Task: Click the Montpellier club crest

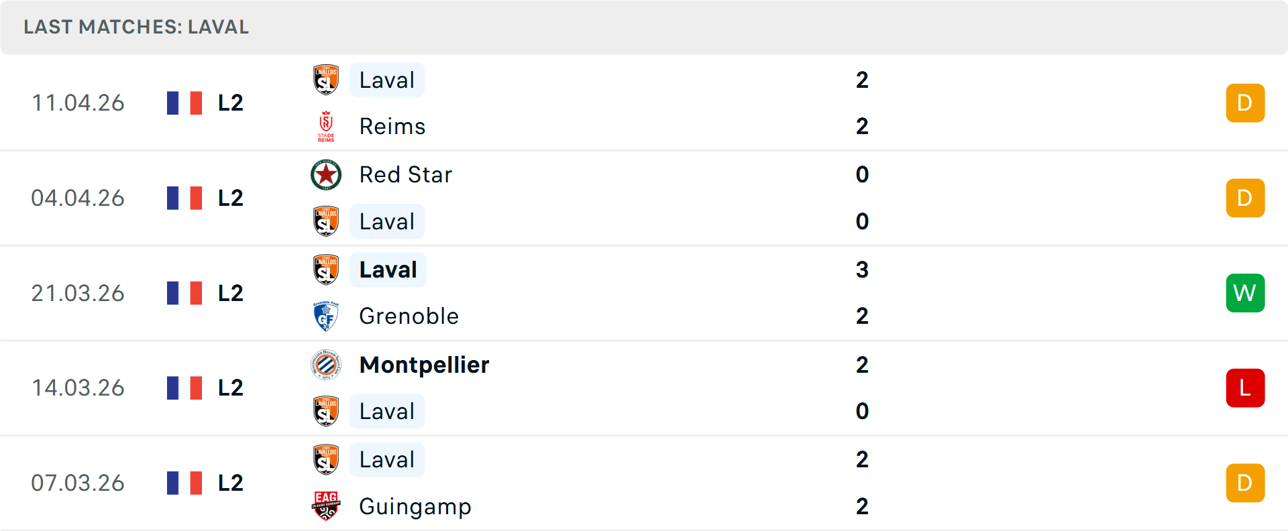Action: point(326,365)
